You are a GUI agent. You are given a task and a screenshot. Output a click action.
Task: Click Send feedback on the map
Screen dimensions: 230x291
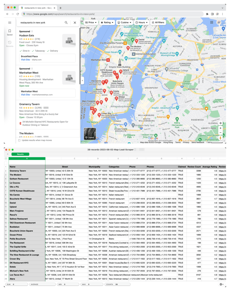point(198,142)
